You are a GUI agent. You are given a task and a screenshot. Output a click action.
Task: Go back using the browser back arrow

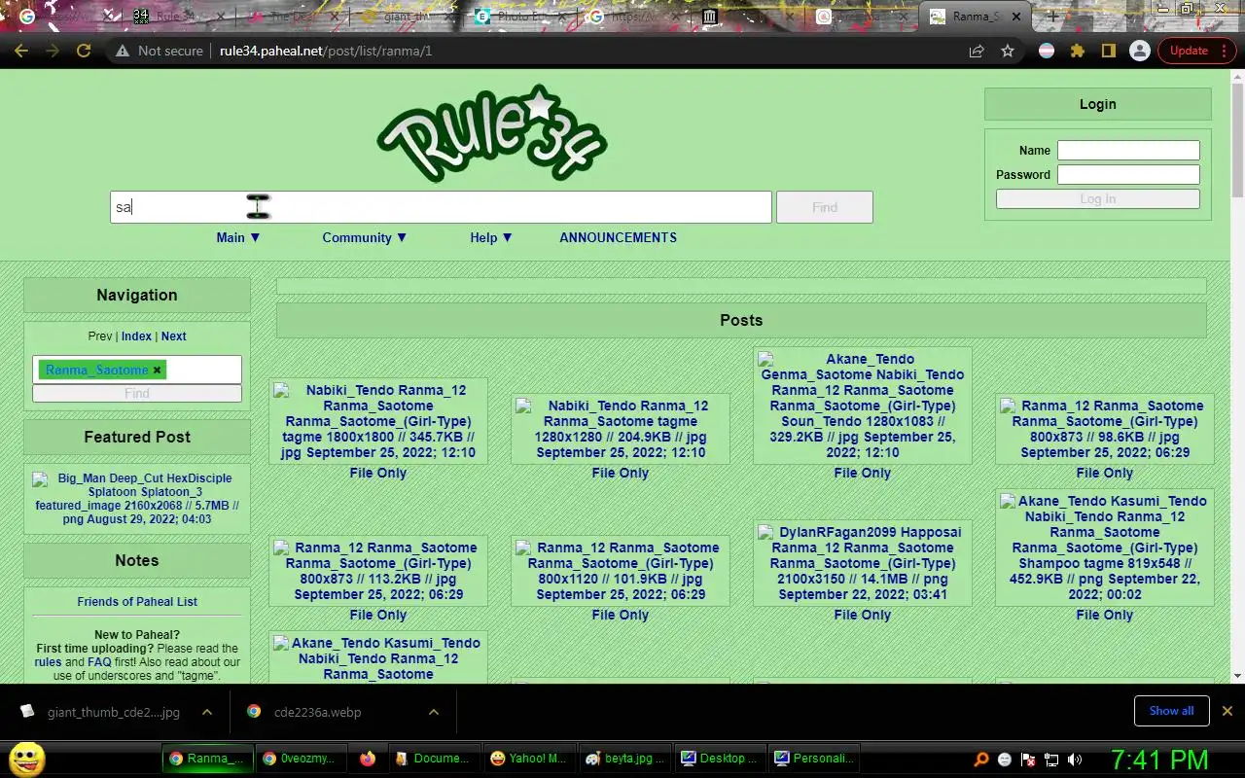(21, 51)
